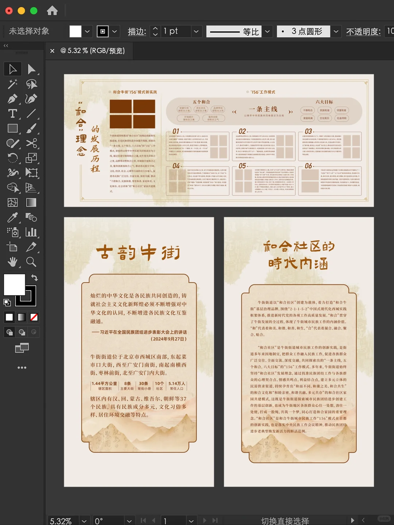The image size is (394, 525).
Task: Select the Artboard tool
Action: [x=12, y=247]
